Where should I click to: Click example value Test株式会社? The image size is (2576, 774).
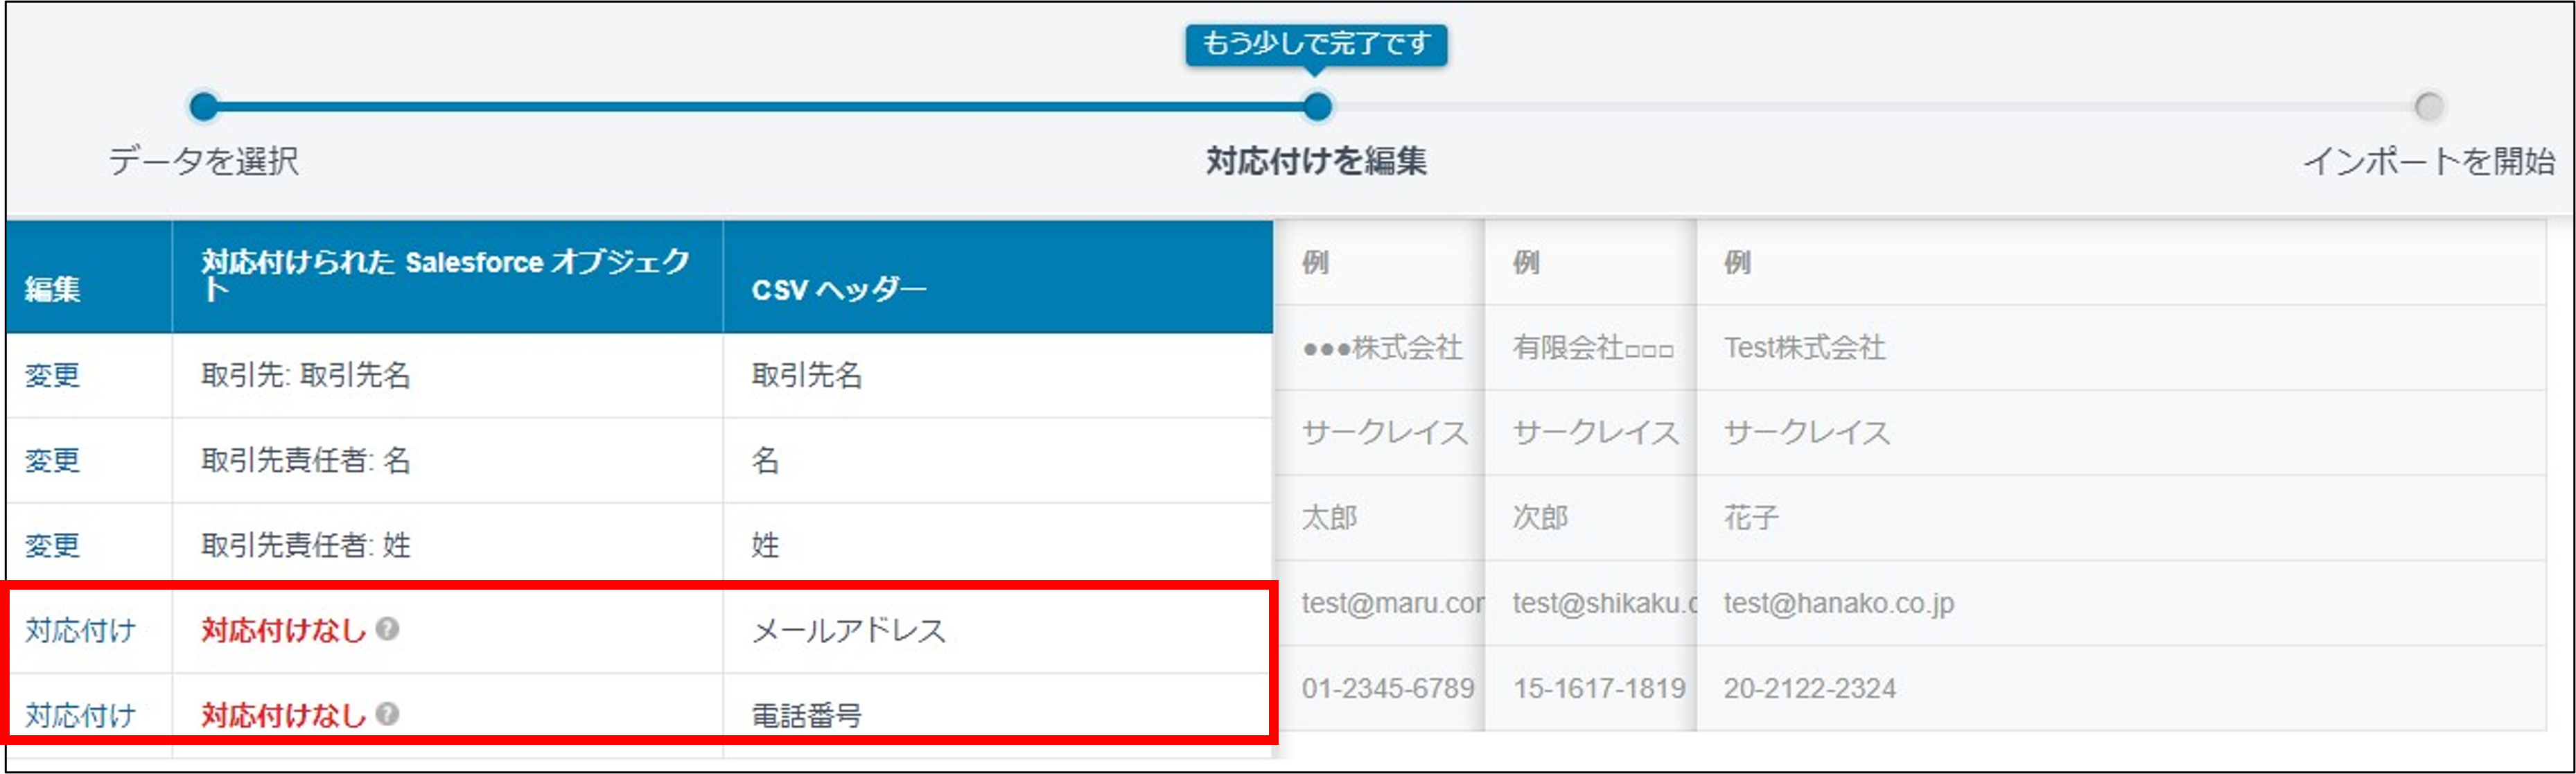coord(1805,348)
